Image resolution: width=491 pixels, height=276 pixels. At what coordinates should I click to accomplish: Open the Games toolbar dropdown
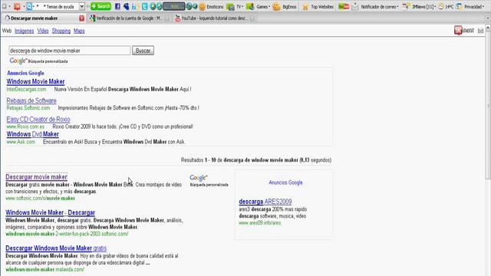[263, 7]
